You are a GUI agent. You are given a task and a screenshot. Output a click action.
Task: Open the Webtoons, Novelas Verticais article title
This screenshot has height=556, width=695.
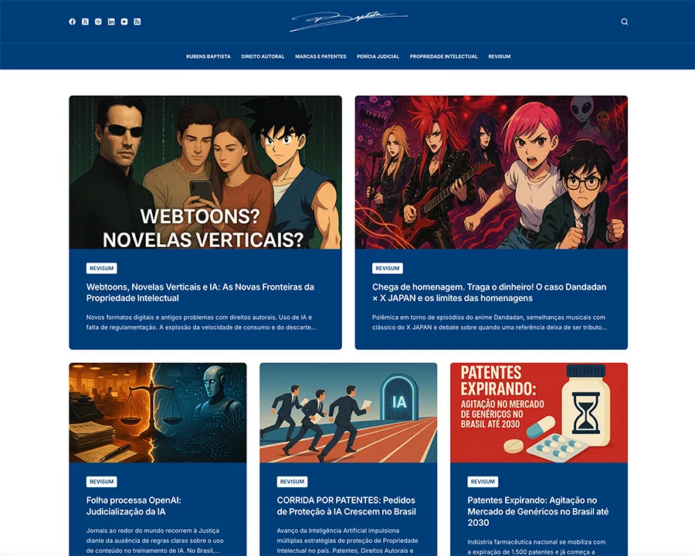(200, 292)
